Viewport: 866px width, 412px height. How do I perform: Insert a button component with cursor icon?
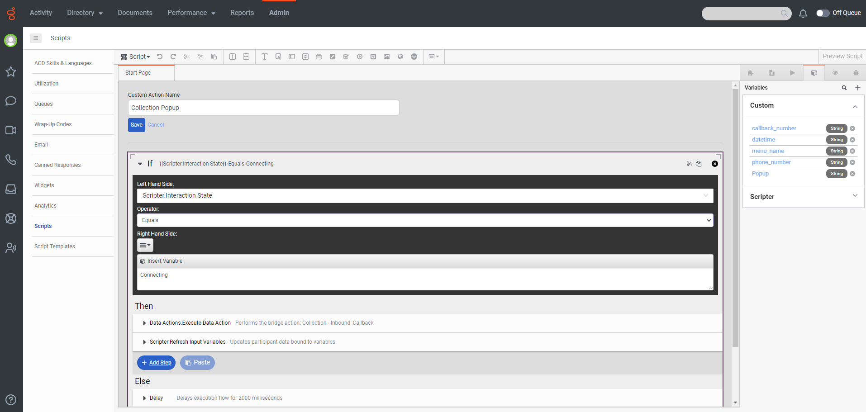point(278,57)
